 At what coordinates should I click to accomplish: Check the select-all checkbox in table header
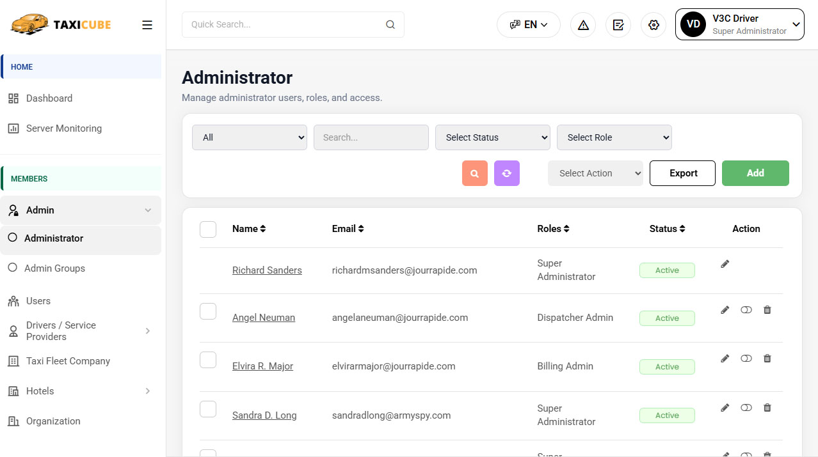[x=208, y=229]
